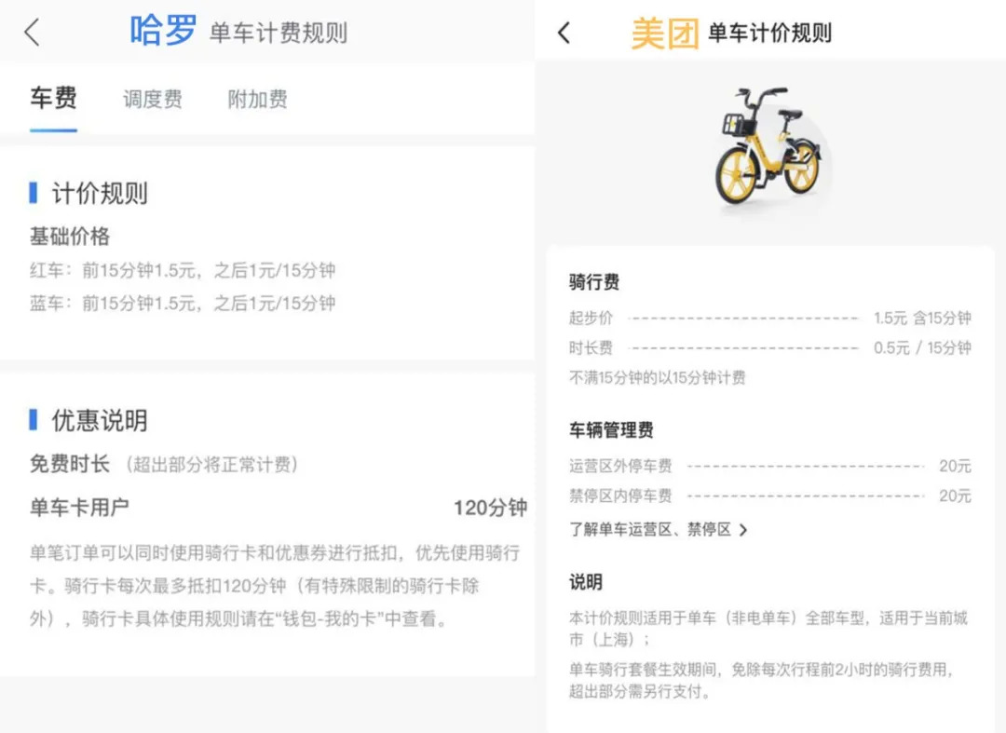Tap the 时长费 0.5元 row
Screen dimensions: 1006x733
click(769, 347)
